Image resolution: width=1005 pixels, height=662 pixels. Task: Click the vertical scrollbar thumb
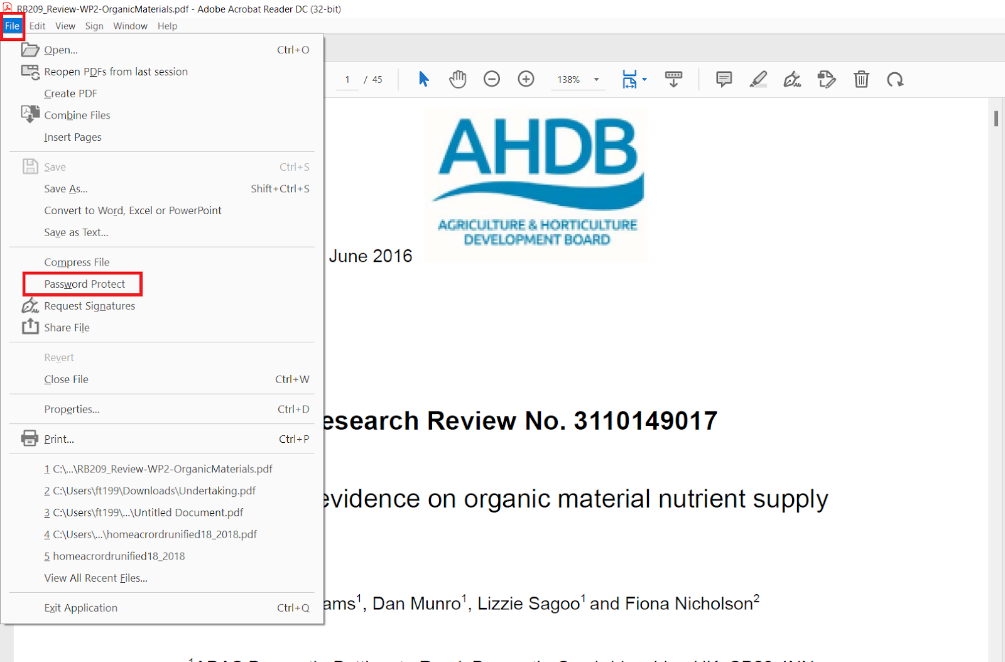tap(996, 118)
